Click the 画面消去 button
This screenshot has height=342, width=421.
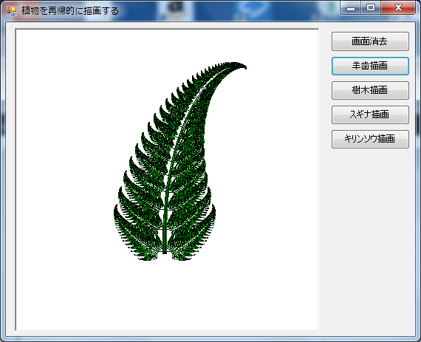coord(370,41)
